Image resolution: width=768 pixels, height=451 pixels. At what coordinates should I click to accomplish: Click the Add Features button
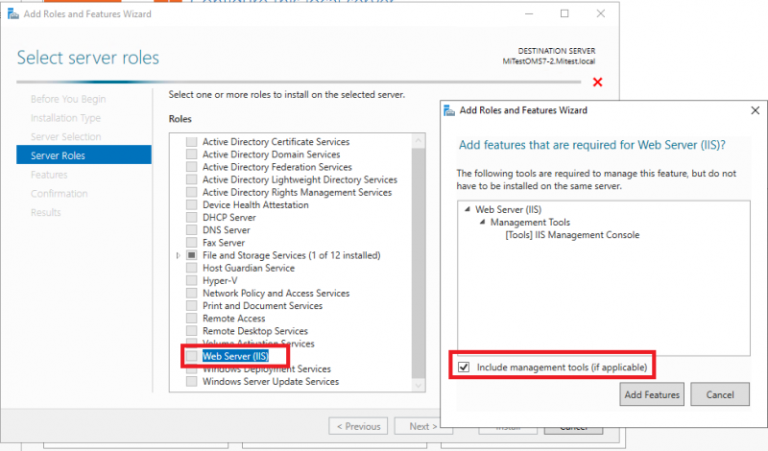tap(652, 394)
